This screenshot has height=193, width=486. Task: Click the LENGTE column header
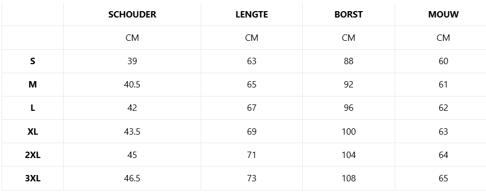[x=252, y=14]
